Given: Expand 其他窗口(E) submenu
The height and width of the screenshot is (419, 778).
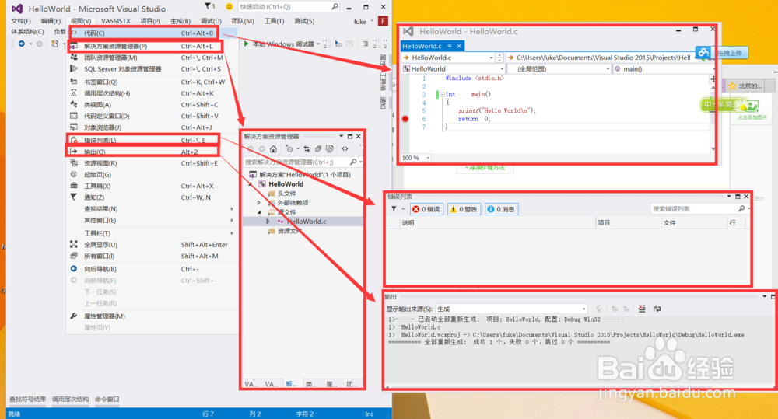Looking at the screenshot, I should [152, 220].
